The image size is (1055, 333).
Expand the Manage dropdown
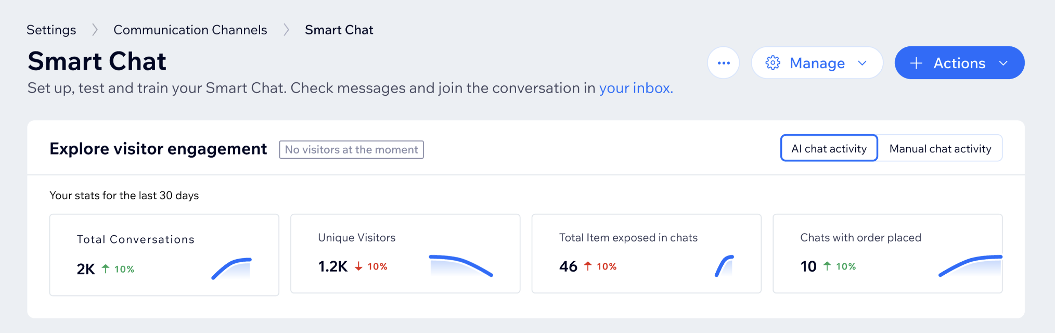coord(863,62)
